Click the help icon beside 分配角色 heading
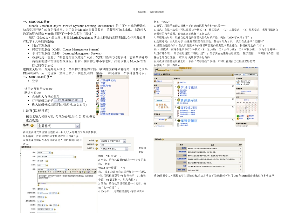The width and height of the screenshot is (302, 213). click(x=163, y=139)
